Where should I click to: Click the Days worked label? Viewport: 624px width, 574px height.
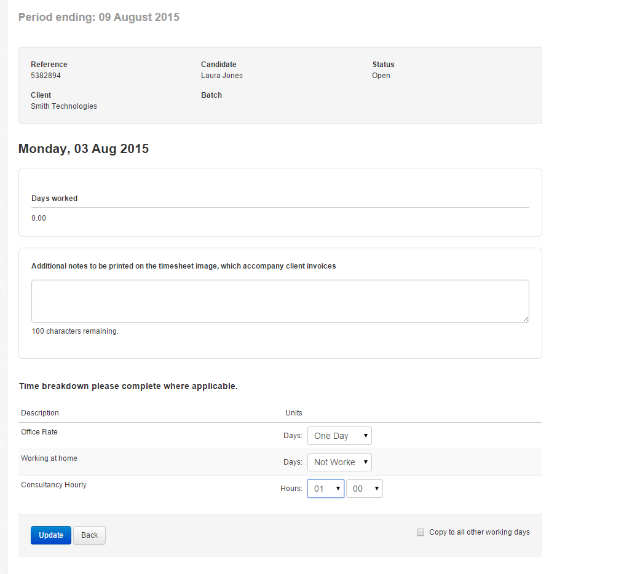(55, 199)
